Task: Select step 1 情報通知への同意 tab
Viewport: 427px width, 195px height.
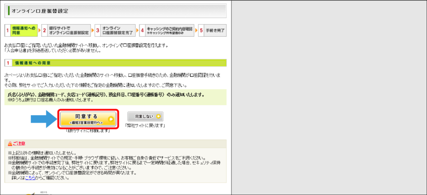Action: [x=21, y=30]
